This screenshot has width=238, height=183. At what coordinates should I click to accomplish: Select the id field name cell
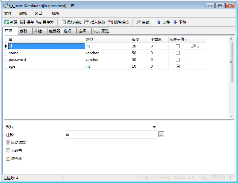[x=46, y=46]
